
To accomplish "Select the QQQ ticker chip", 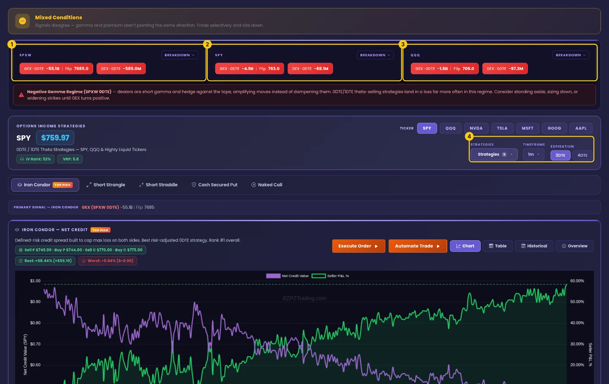I will pyautogui.click(x=451, y=128).
